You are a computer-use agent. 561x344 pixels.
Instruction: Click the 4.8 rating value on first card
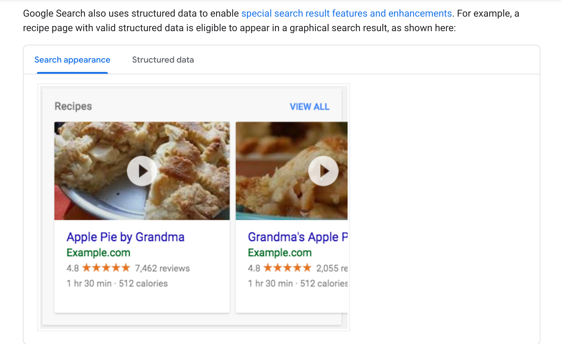(73, 268)
